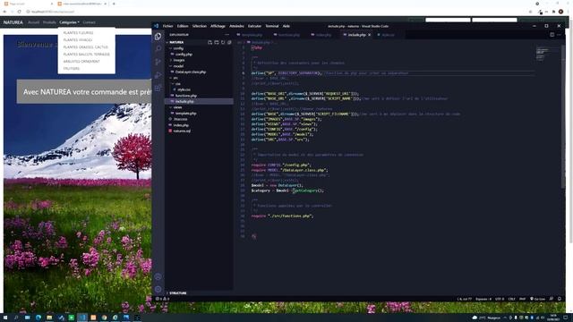Open the Extensions view in activity bar
This screenshot has height=322, width=573.
[158, 88]
